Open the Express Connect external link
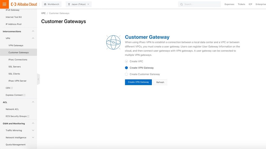266x149 pixels. (15, 95)
